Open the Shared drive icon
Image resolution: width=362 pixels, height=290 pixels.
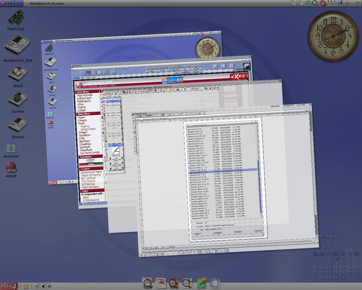coord(18,125)
